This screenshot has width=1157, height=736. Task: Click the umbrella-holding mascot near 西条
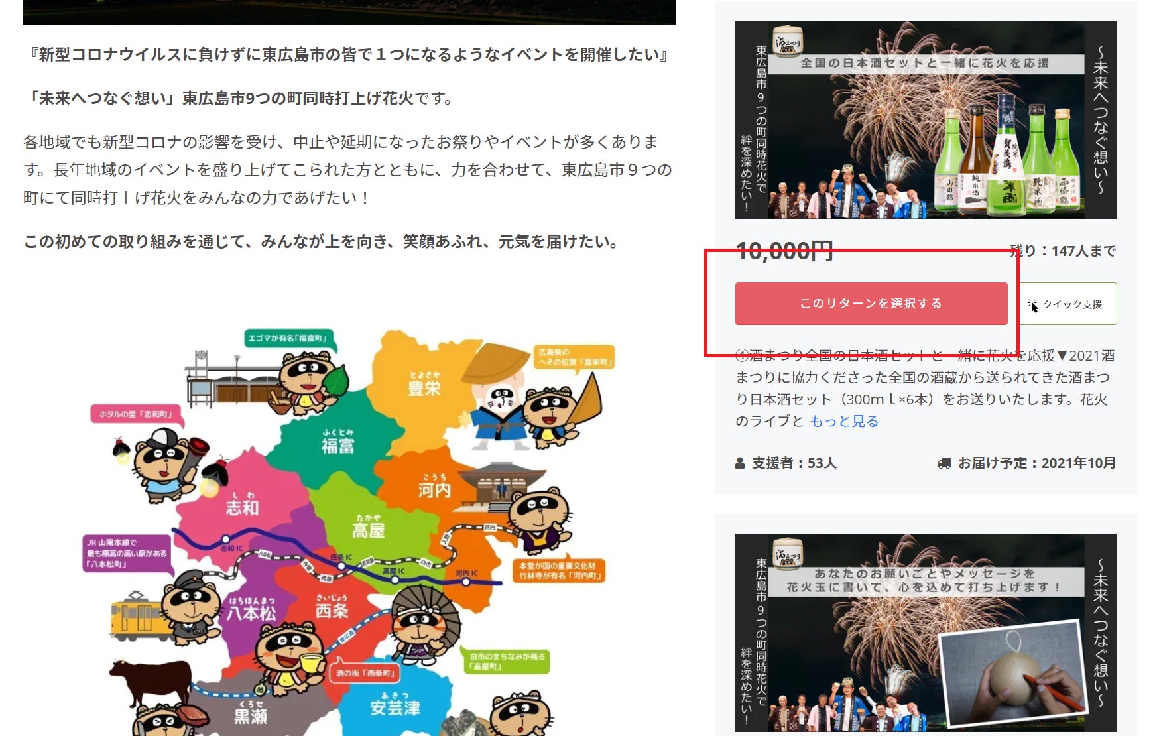pyautogui.click(x=423, y=621)
